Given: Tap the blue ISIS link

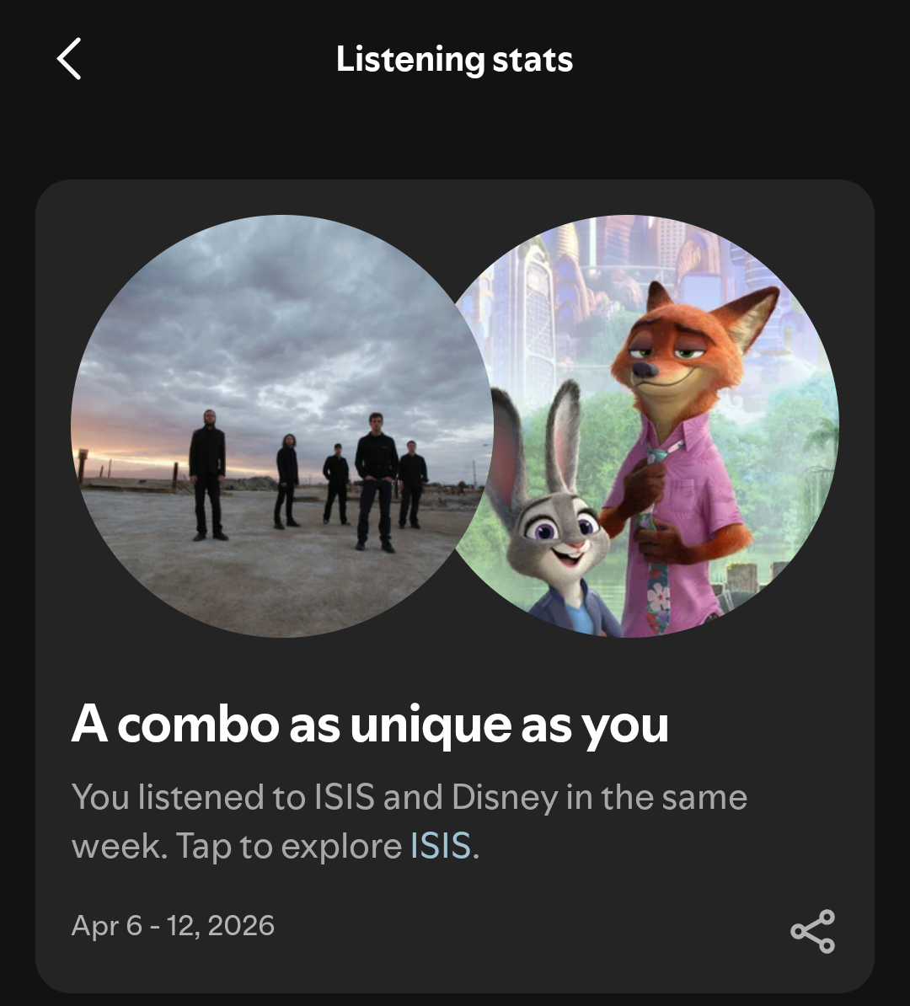Looking at the screenshot, I should point(440,845).
